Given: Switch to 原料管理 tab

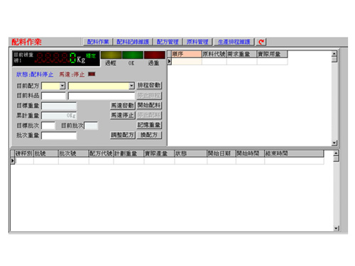Looking at the screenshot, I should tap(197, 42).
